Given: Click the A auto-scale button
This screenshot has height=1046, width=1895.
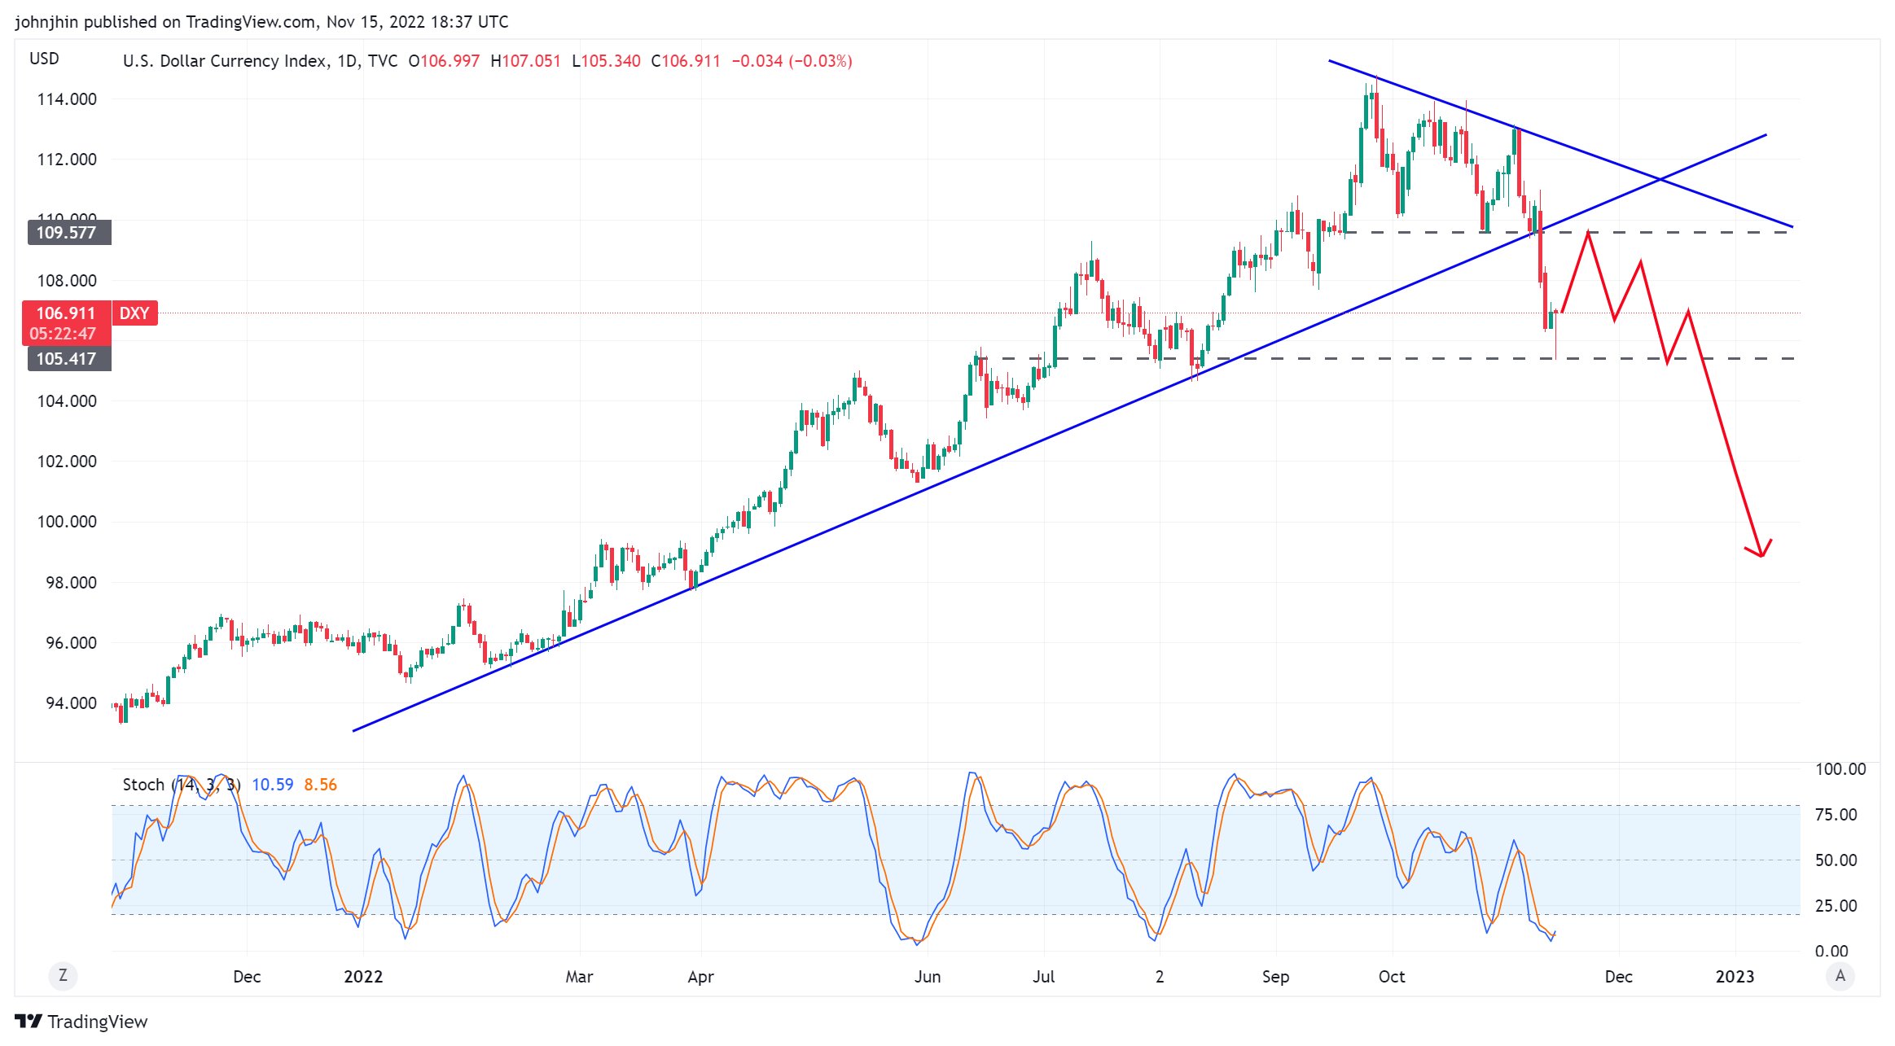Looking at the screenshot, I should 1840,975.
